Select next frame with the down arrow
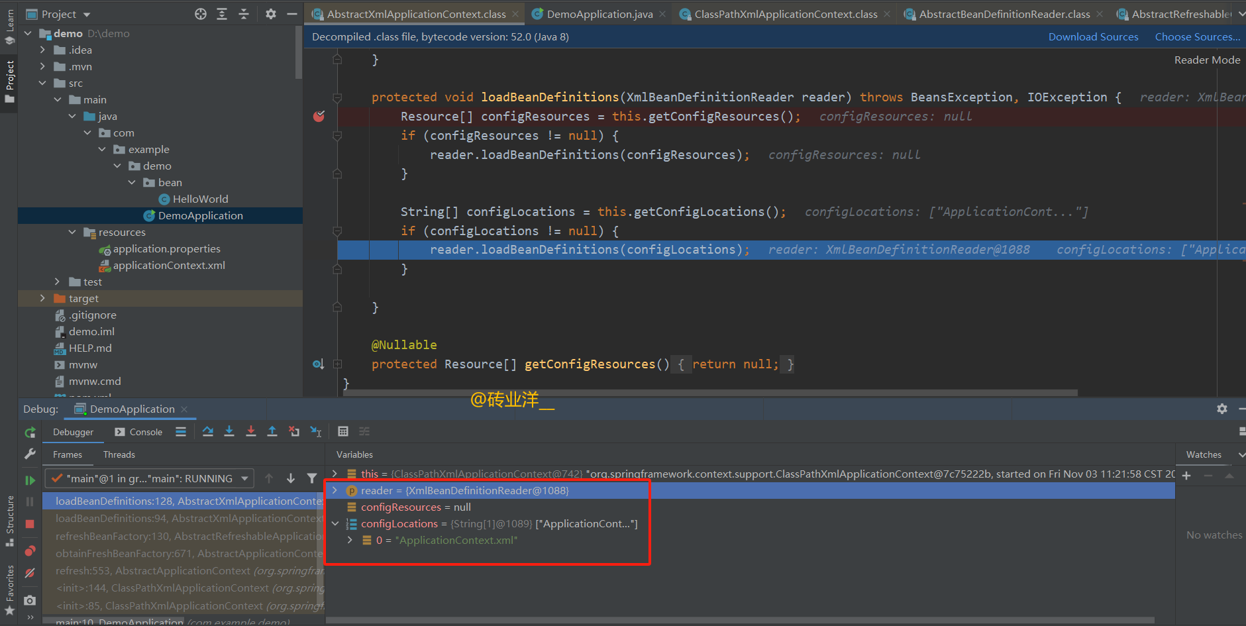The height and width of the screenshot is (626, 1246). tap(291, 478)
